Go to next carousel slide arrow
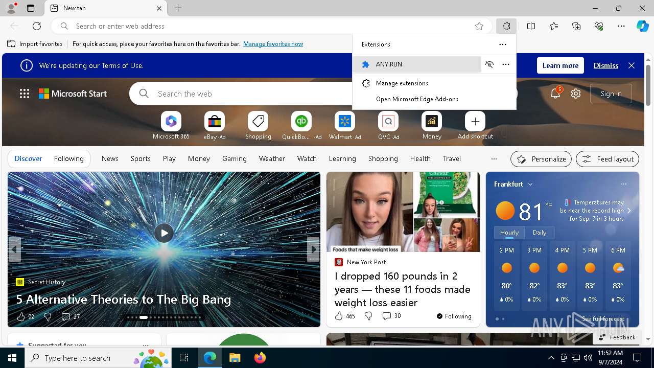This screenshot has width=654, height=368. [313, 249]
